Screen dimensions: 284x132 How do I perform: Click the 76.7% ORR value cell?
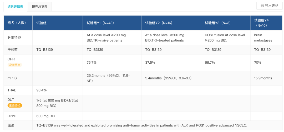112,63
